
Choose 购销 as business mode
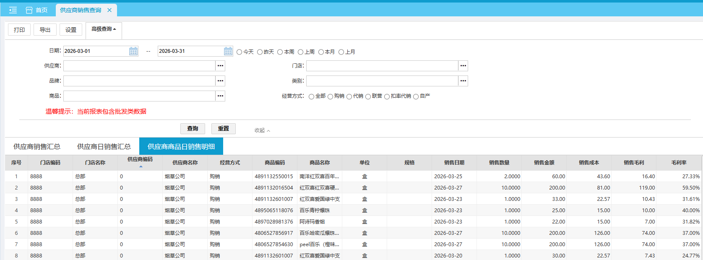tap(331, 96)
